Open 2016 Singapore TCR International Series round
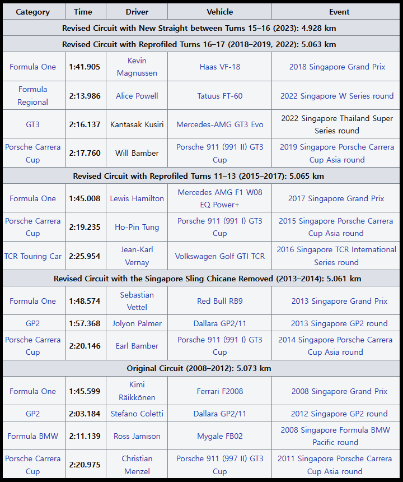The image size is (403, 482). tap(336, 256)
